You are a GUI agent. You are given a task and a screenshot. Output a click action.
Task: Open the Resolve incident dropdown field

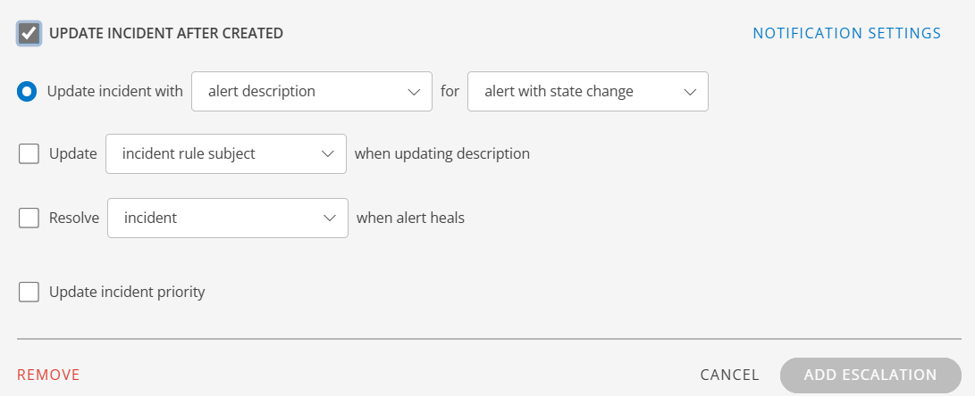coord(216,218)
